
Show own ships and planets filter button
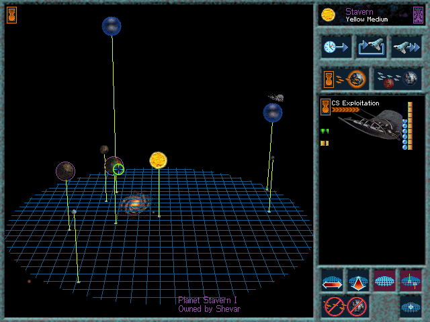(345, 79)
